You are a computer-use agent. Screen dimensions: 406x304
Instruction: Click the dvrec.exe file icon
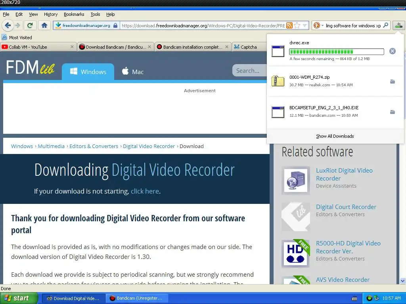click(x=278, y=51)
